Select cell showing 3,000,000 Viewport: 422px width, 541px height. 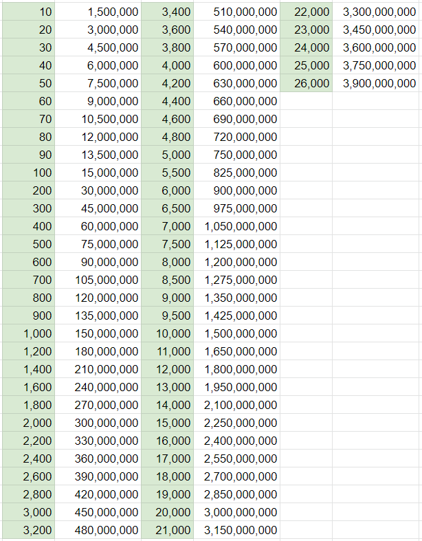[98, 30]
